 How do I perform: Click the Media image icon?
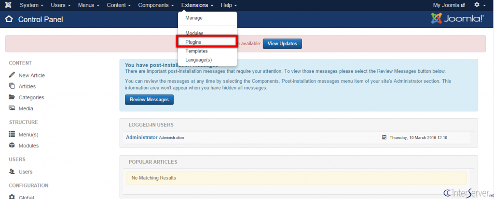pos(12,108)
